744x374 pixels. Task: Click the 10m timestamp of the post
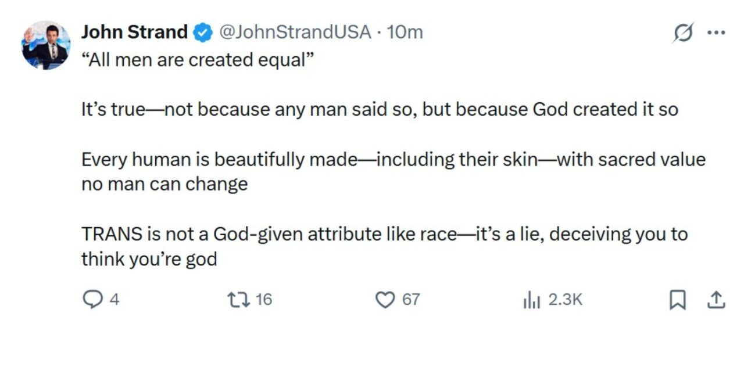point(405,32)
